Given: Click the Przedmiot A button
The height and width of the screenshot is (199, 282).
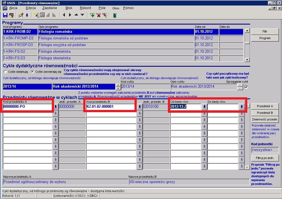Looking at the screenshot, I should [x=265, y=106].
